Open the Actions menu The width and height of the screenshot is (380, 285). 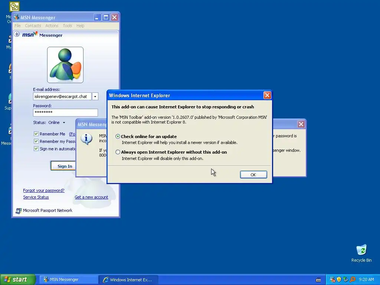[x=52, y=26]
